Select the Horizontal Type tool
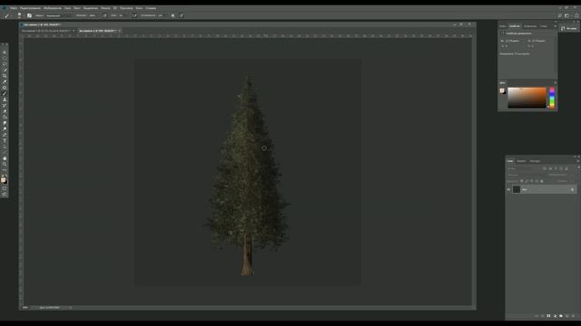581x326 pixels. click(5, 140)
